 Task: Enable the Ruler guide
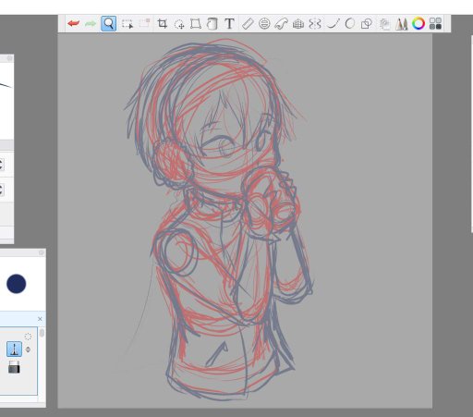click(x=248, y=23)
